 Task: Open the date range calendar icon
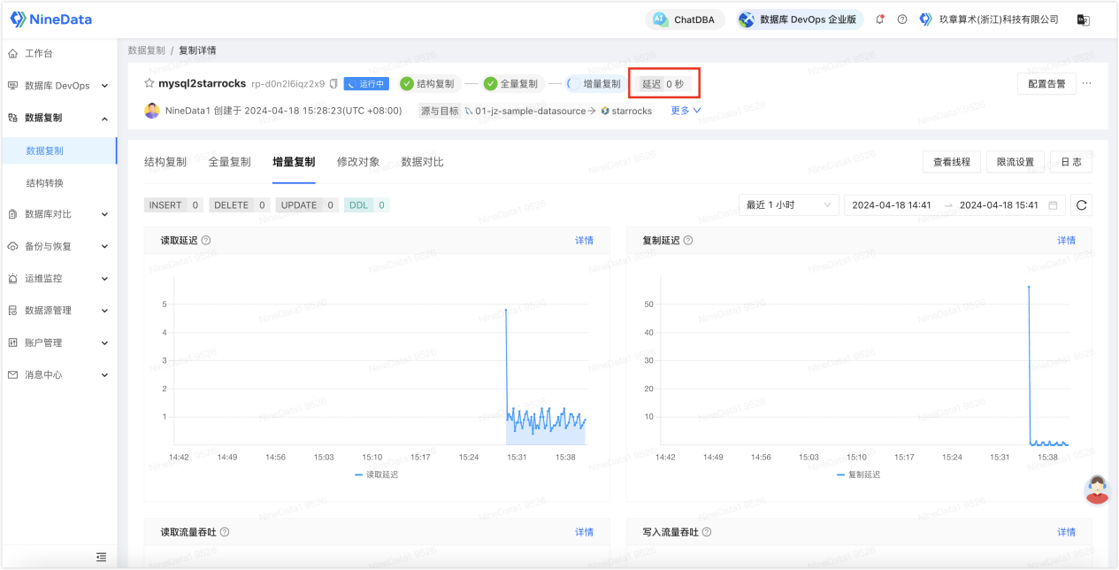tap(1053, 204)
